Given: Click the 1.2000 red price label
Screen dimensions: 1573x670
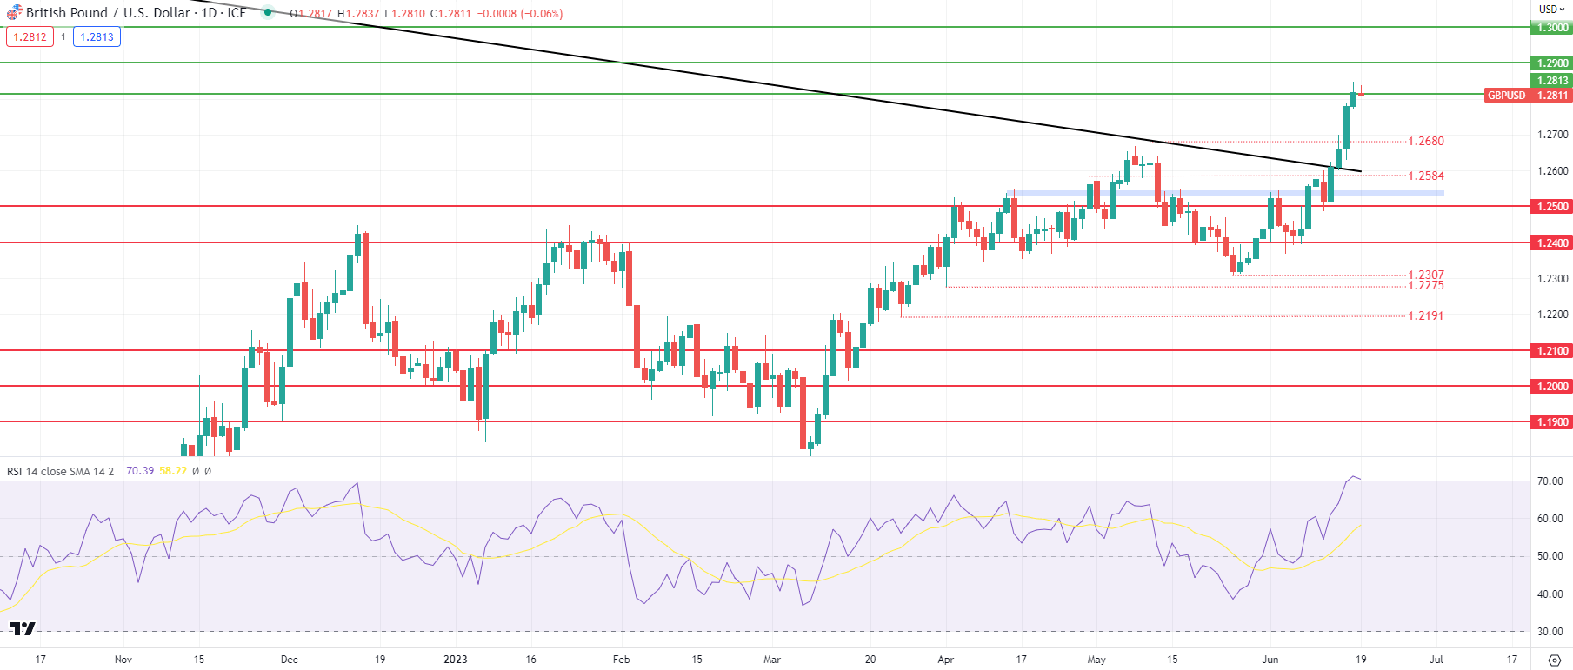Looking at the screenshot, I should (x=1552, y=387).
